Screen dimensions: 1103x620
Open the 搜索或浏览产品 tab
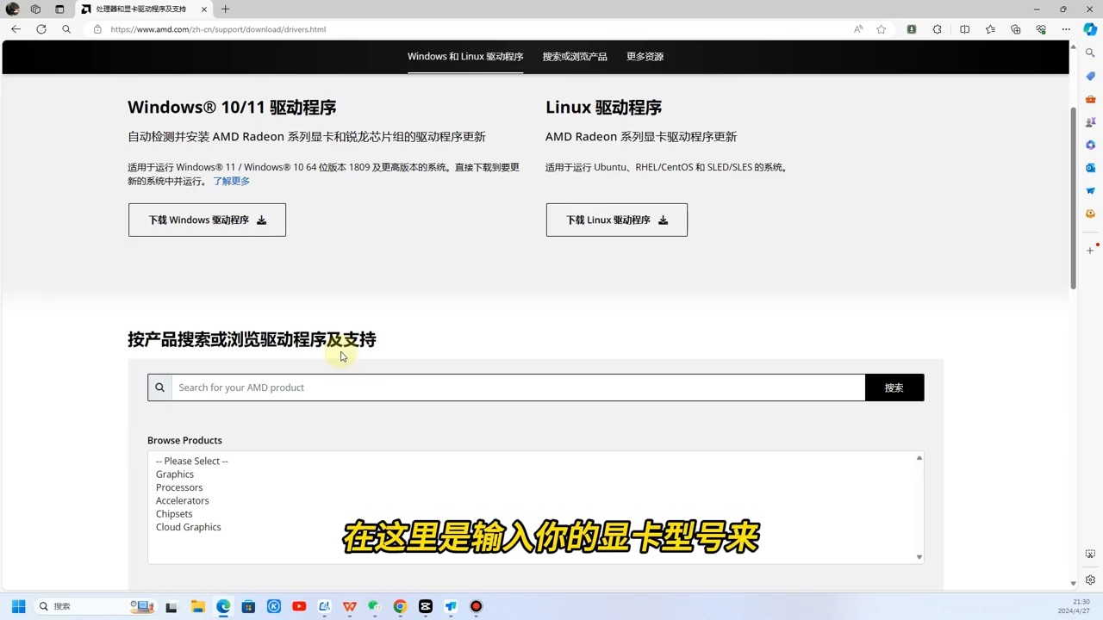tap(575, 57)
